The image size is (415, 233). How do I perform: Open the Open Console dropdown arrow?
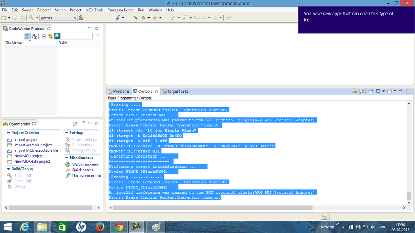pyautogui.click(x=395, y=91)
